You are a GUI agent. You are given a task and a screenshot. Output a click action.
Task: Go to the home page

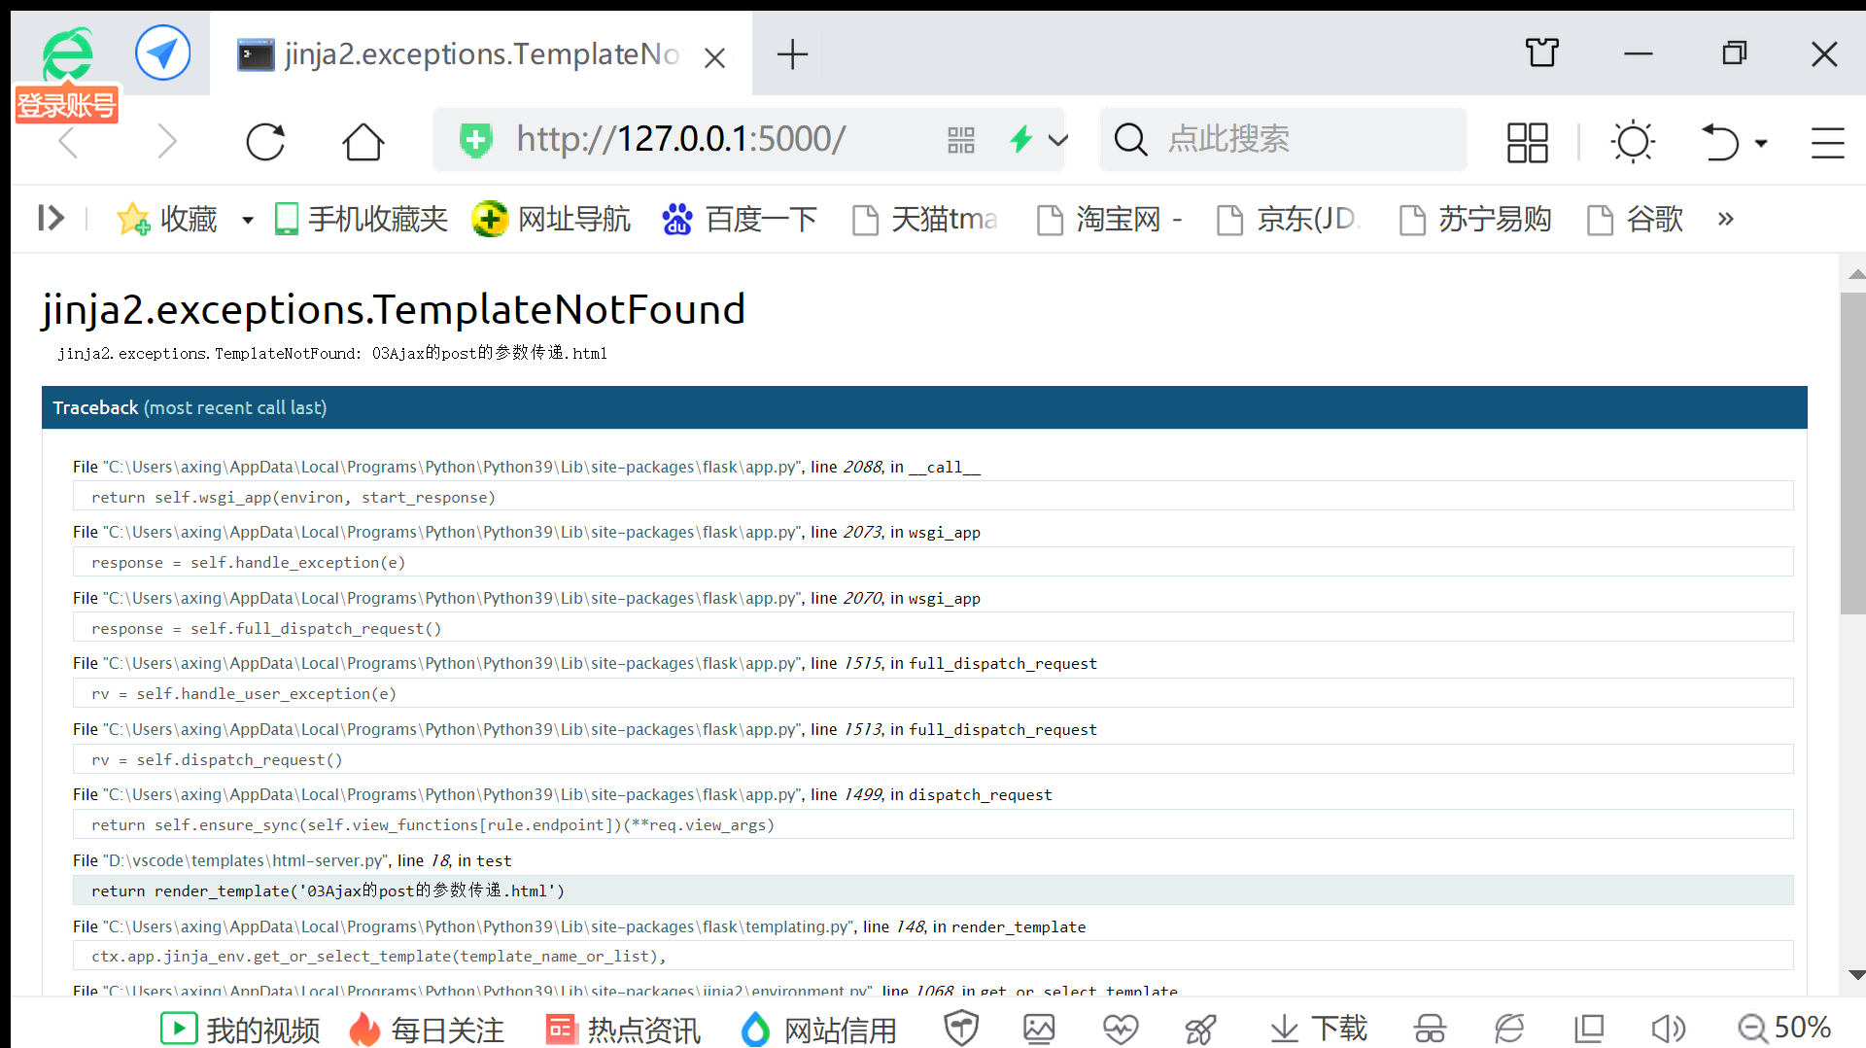tap(363, 141)
